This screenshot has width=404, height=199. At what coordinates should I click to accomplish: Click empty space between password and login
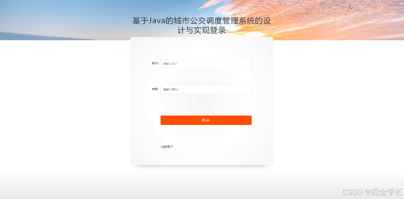point(206,105)
